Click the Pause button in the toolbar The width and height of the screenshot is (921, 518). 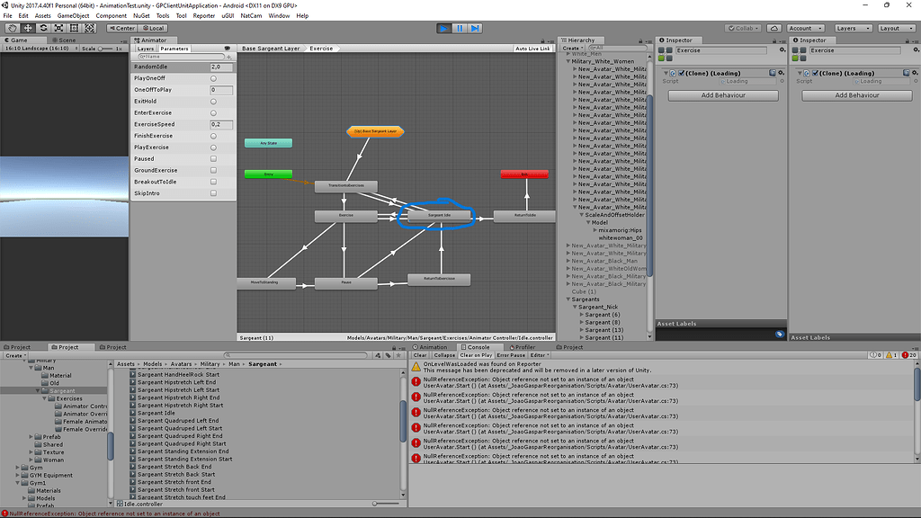[x=461, y=28]
